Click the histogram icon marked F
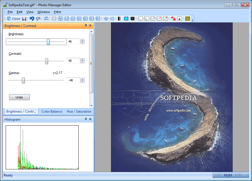Image resolution: width=252 pixels, height=181 pixels. pos(165,19)
